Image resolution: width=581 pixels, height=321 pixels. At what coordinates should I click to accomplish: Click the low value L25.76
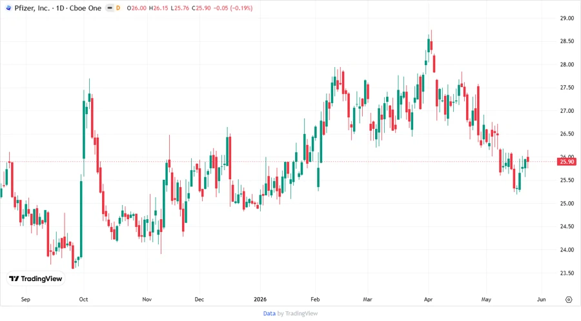[179, 8]
